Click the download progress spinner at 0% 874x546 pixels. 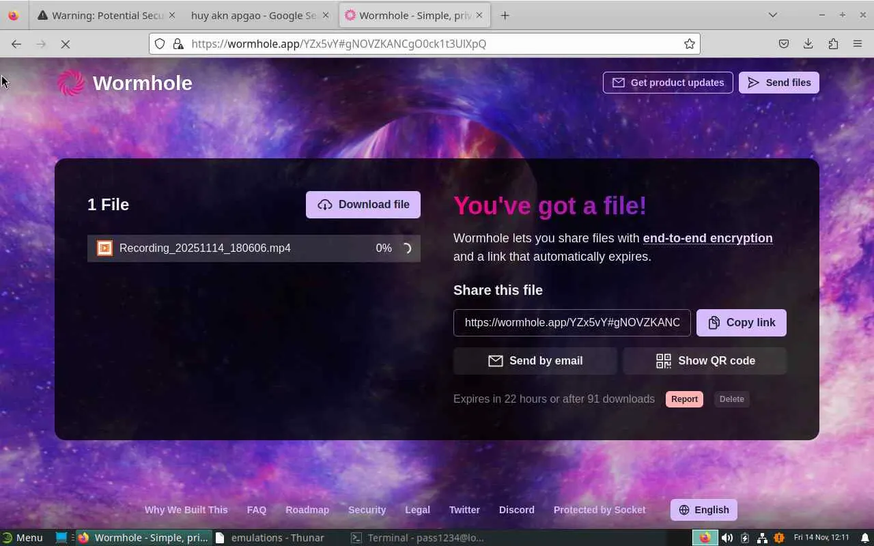coord(406,248)
